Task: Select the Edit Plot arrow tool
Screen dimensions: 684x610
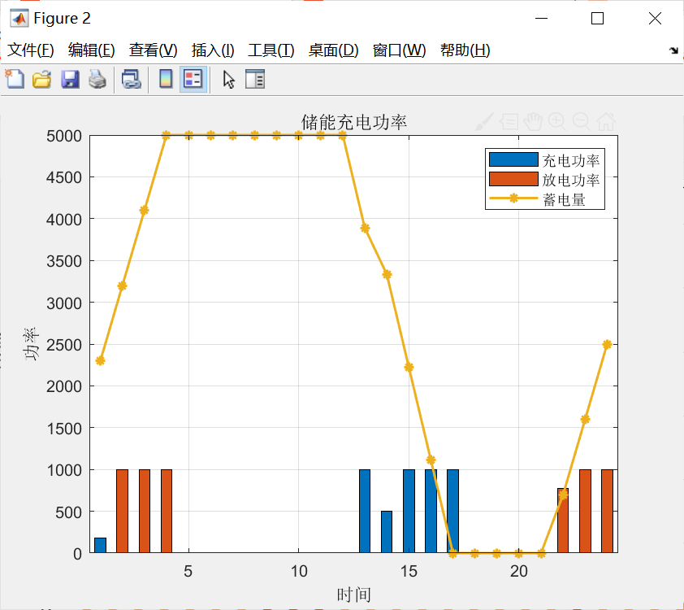Action: coord(228,79)
